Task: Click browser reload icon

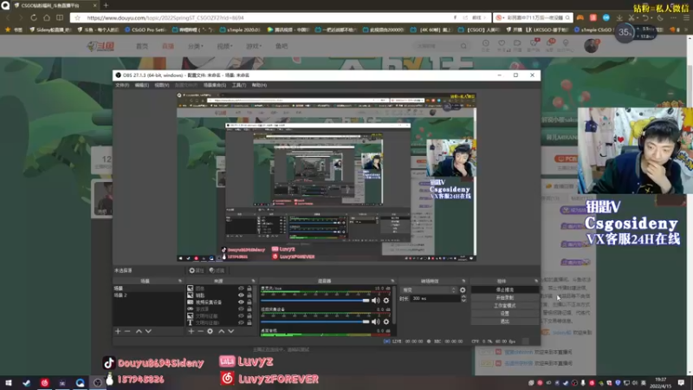Action: tap(34, 17)
